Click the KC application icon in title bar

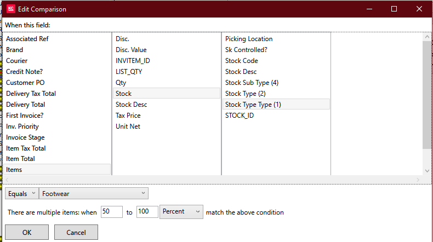(x=11, y=9)
